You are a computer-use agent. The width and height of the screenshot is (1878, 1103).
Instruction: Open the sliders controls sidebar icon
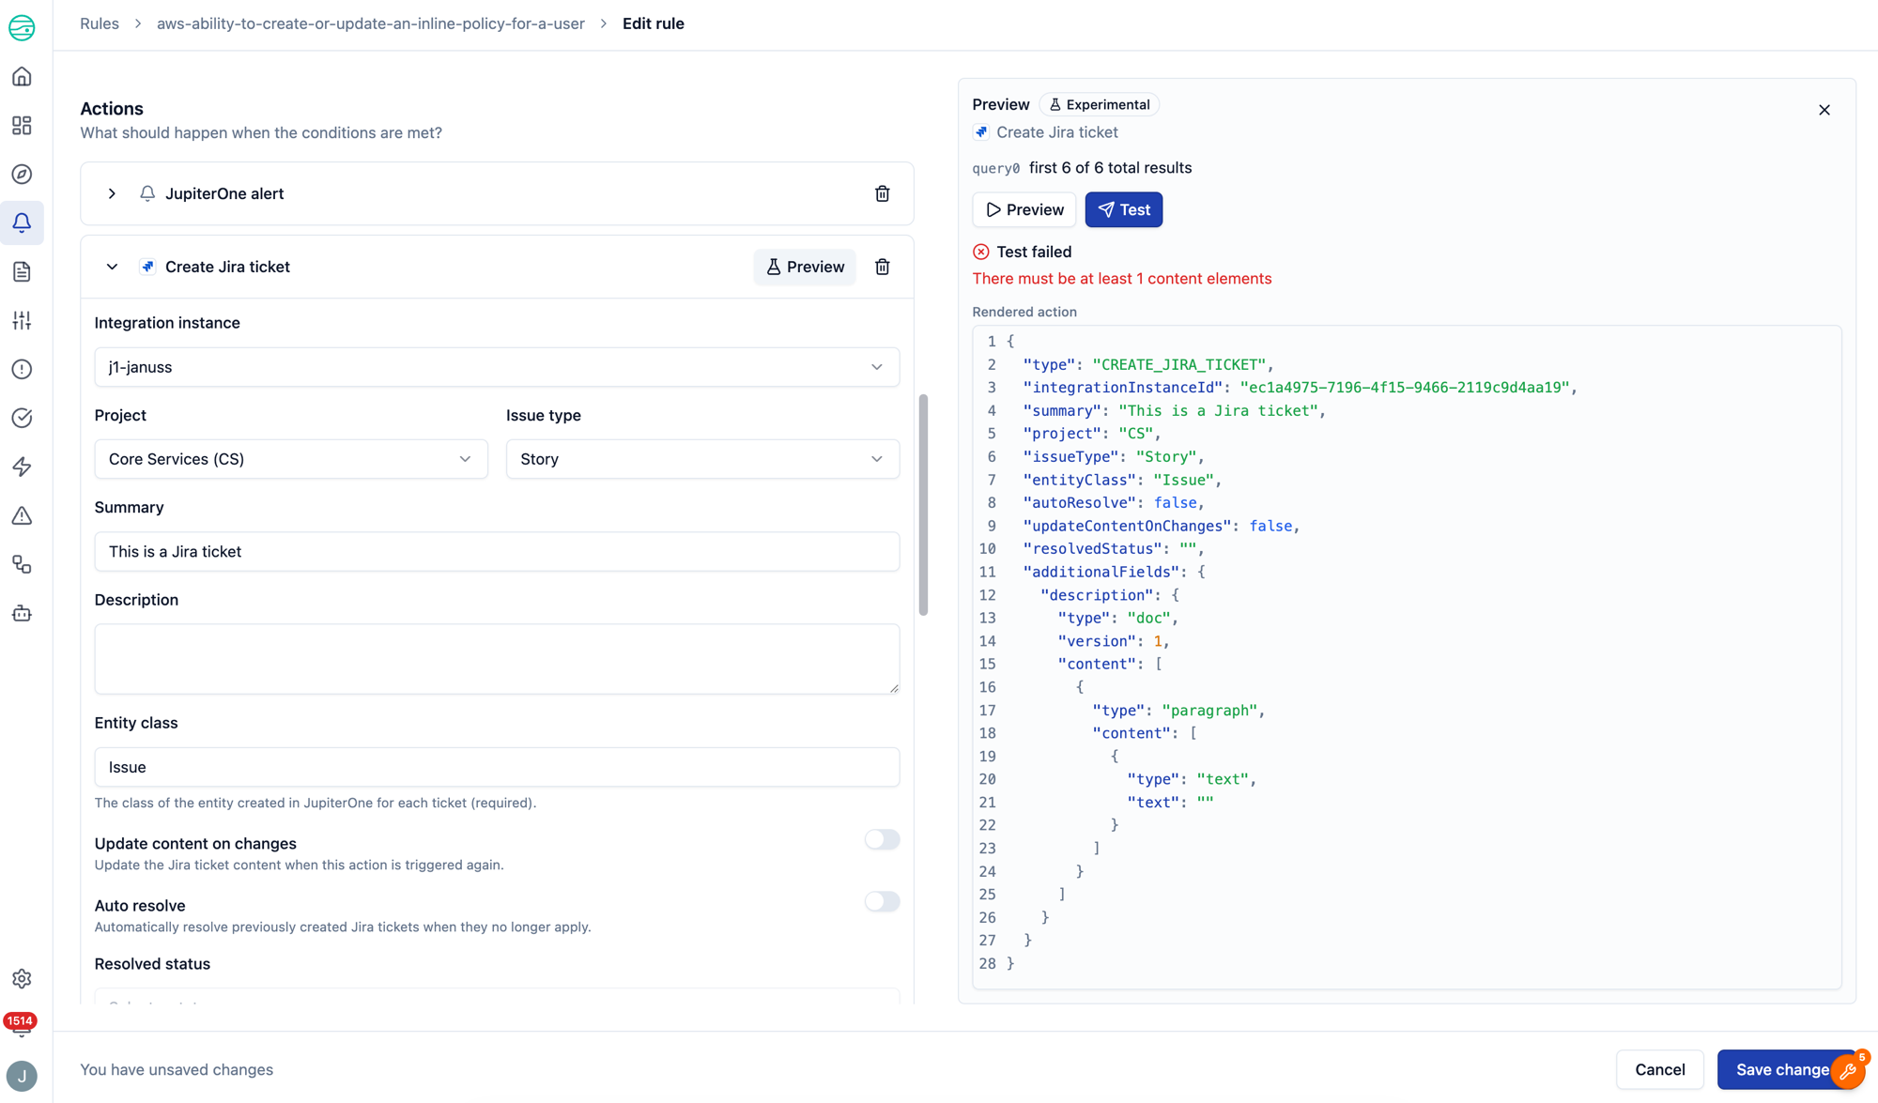[x=22, y=321]
